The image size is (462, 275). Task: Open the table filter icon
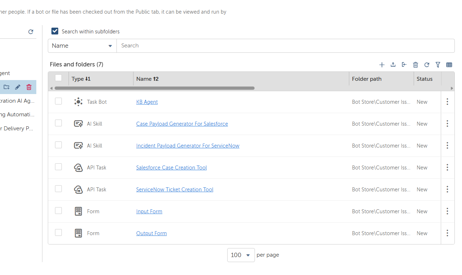(x=438, y=65)
